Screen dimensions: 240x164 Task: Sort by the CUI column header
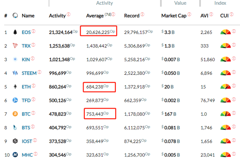coord(224,16)
